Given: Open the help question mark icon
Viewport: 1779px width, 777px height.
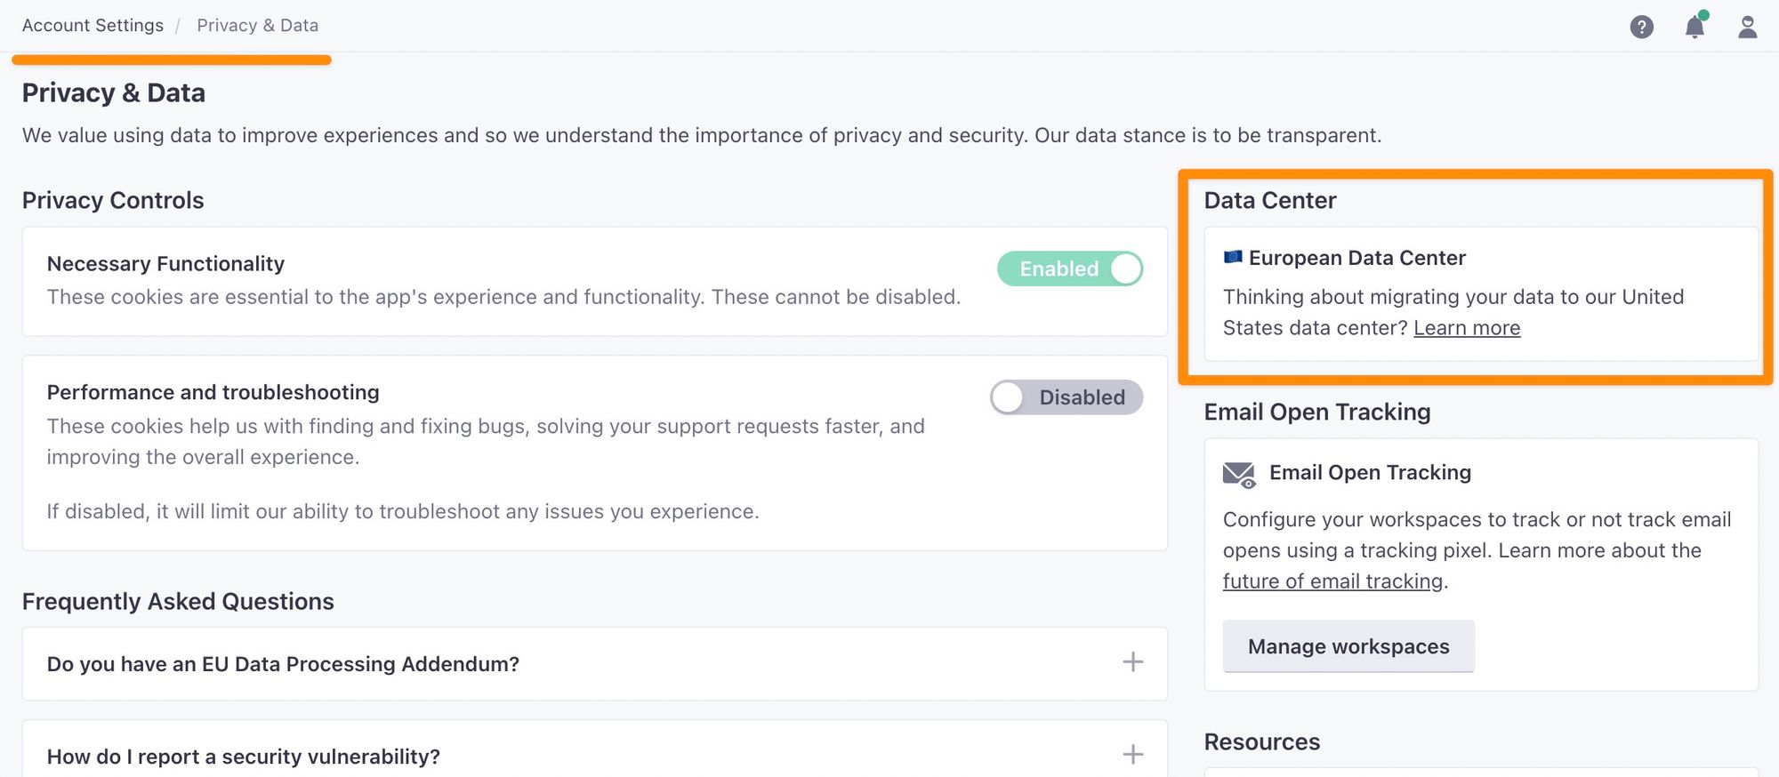Looking at the screenshot, I should tap(1641, 27).
